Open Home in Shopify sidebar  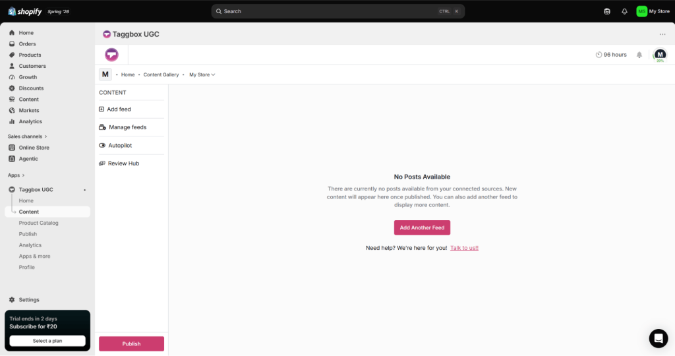pyautogui.click(x=26, y=33)
